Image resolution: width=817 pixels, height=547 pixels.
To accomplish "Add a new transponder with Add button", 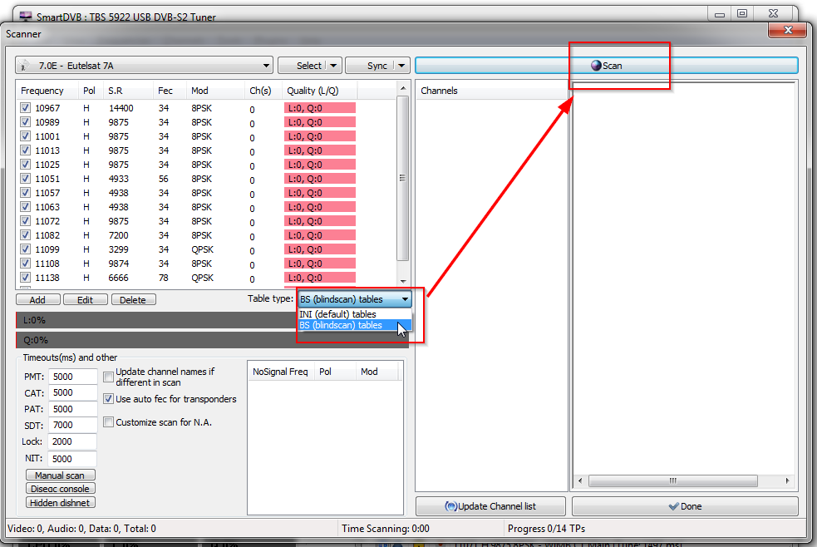I will (x=37, y=300).
